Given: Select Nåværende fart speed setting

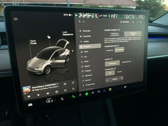Looking at the screenshot, I should [x=127, y=62].
